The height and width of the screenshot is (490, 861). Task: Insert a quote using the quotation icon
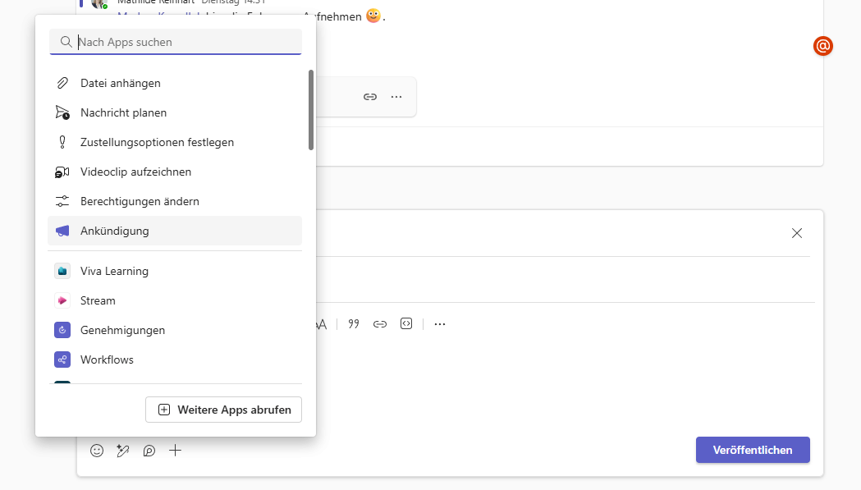point(354,324)
